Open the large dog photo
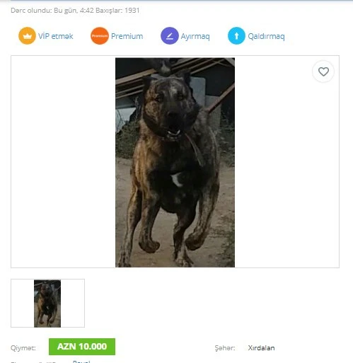The image size is (353, 363). point(175,163)
